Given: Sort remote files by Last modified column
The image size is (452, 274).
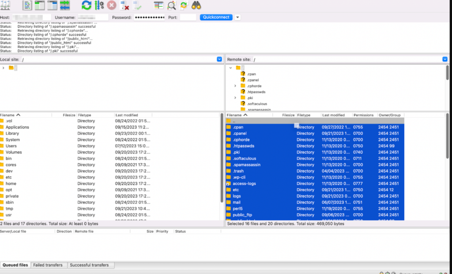Looking at the screenshot, I should (334, 115).
